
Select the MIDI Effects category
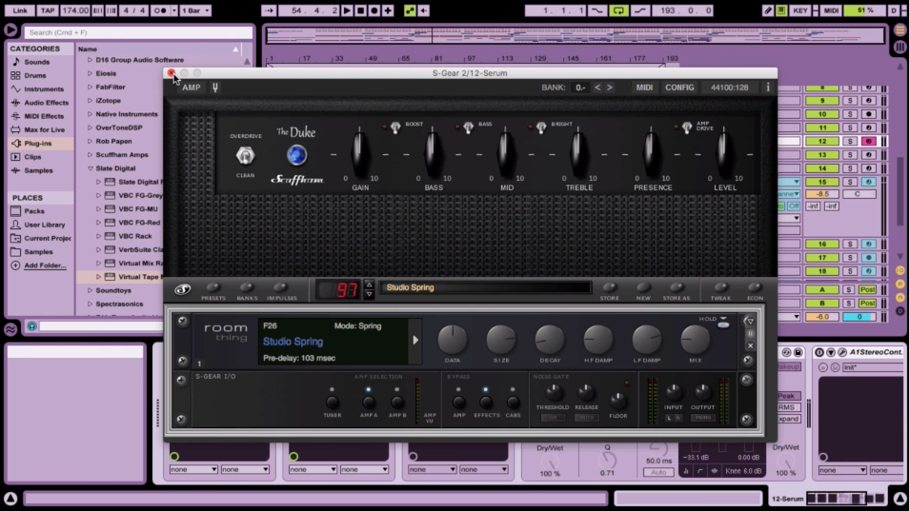click(x=44, y=116)
